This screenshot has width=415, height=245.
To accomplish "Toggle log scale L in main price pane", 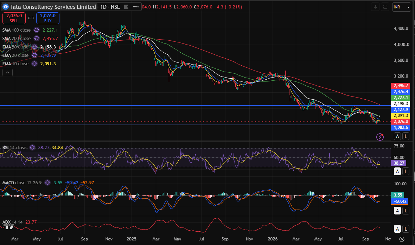I will 406,136.
